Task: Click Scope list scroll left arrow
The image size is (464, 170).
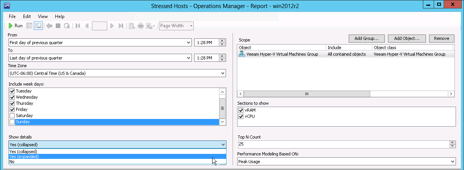Action: click(x=241, y=94)
